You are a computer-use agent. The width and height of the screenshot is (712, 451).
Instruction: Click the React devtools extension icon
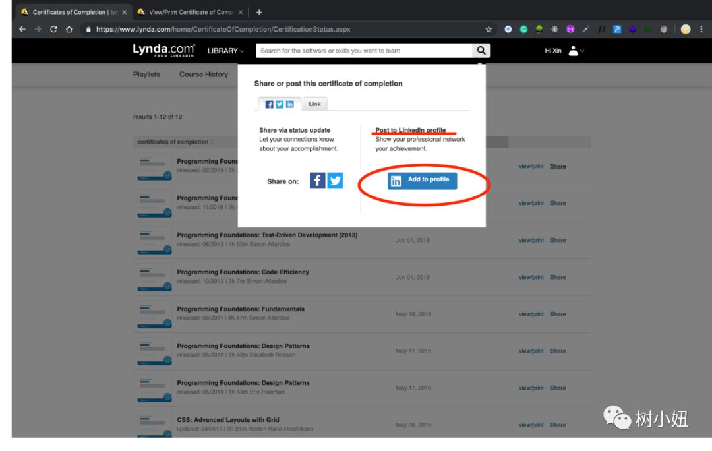555,29
